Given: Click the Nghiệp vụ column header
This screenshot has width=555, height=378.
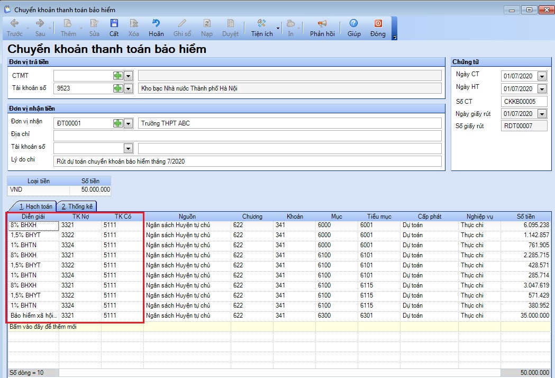Looking at the screenshot, I should [480, 217].
